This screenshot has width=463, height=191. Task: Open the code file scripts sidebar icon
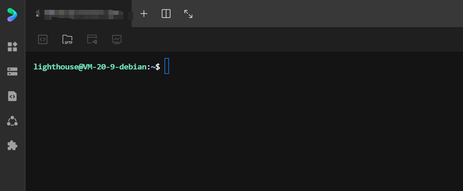click(12, 96)
